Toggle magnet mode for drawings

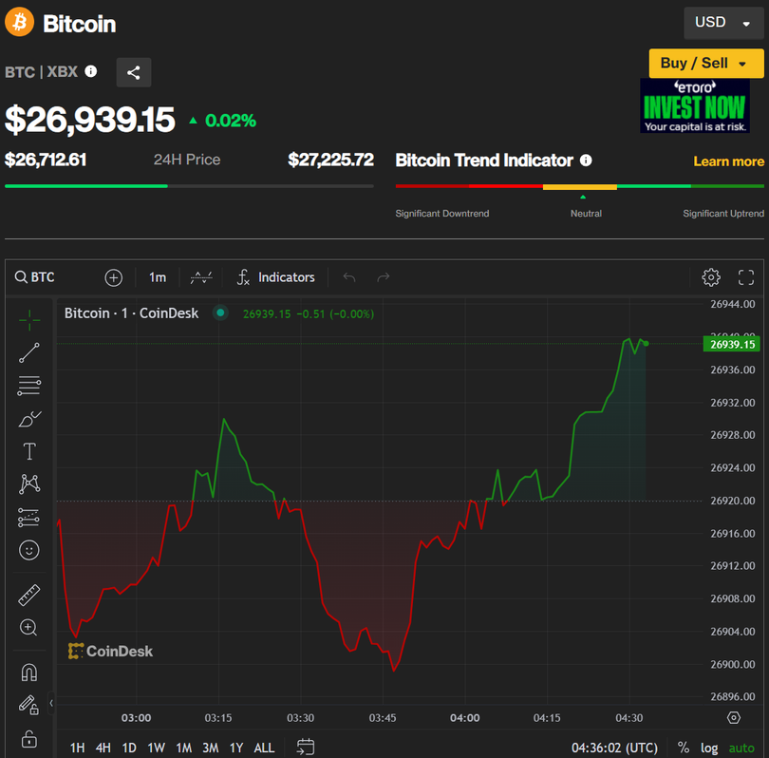[29, 673]
